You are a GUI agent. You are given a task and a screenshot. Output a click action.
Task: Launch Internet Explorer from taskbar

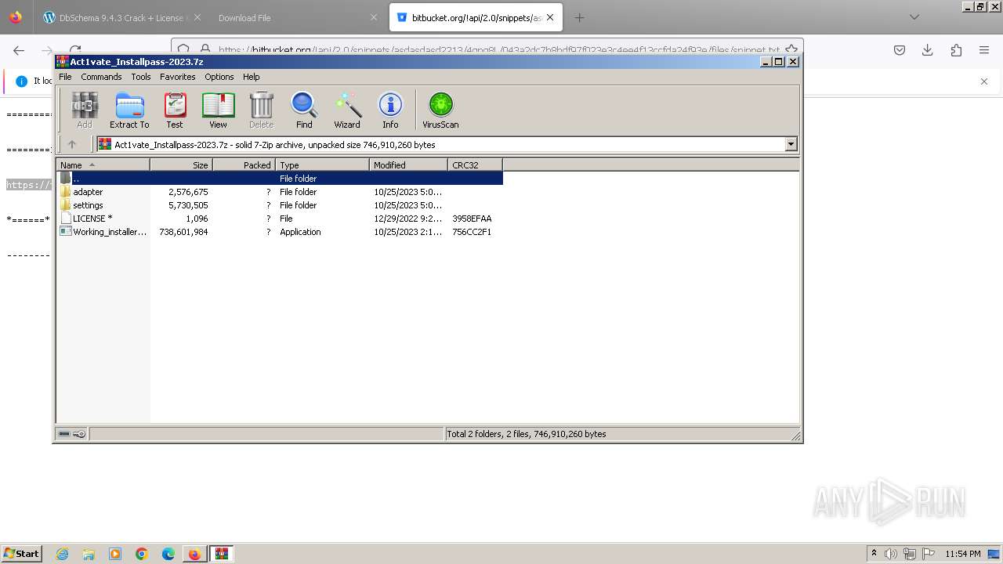(x=62, y=554)
